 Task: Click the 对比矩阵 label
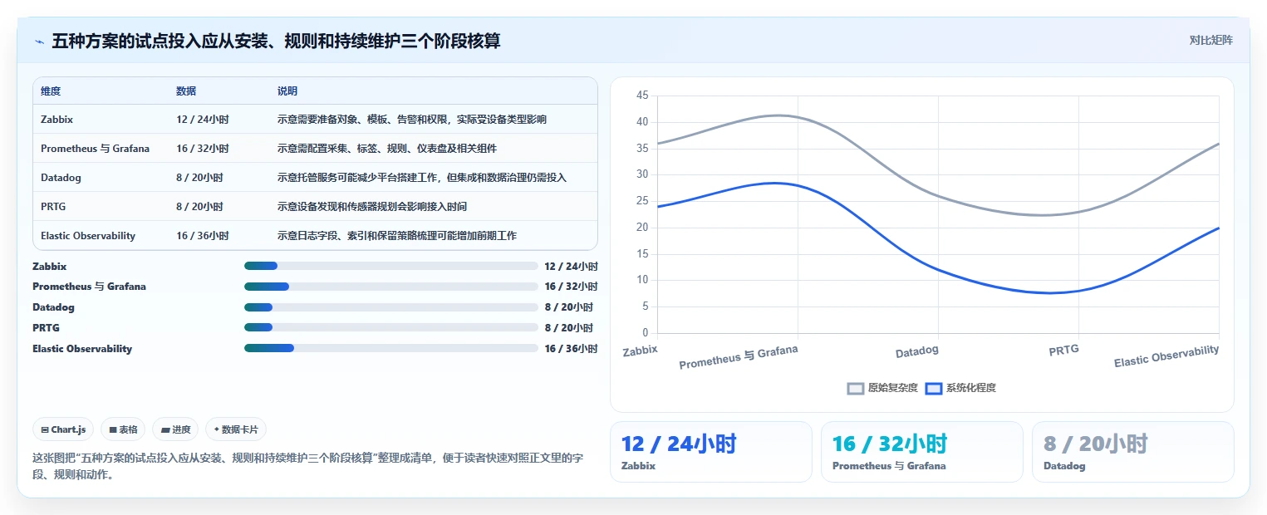[1211, 40]
